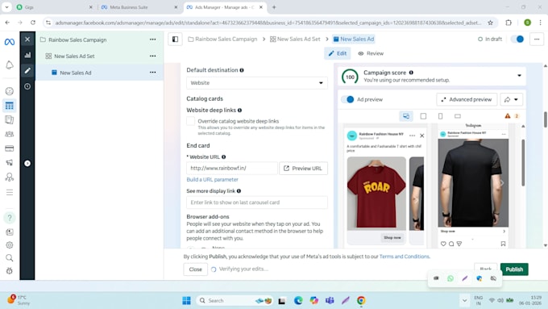
Task: Click the red ROAR t-shirt thumbnail
Action: pos(376,193)
